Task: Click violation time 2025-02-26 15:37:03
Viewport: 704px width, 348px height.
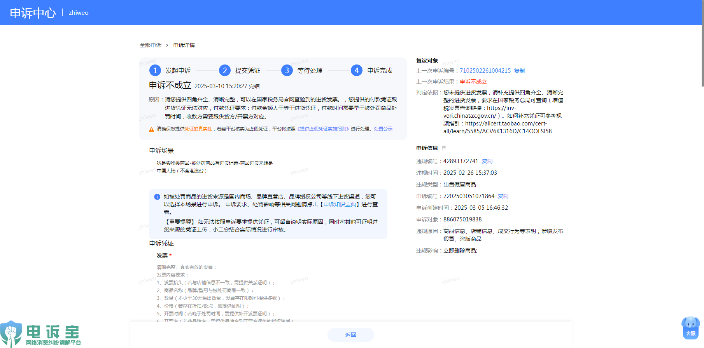Action: point(470,173)
